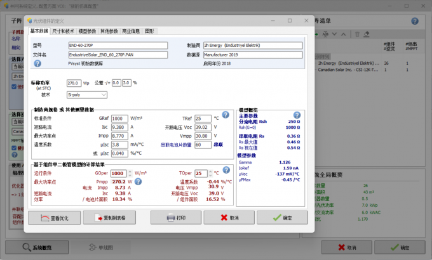Click trash delete icon in array list toolbar

tap(357, 34)
